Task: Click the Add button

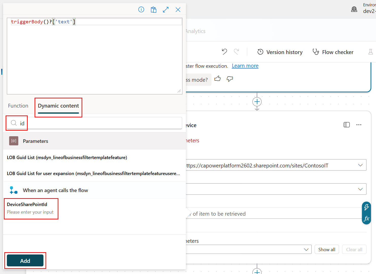Action: (25, 261)
